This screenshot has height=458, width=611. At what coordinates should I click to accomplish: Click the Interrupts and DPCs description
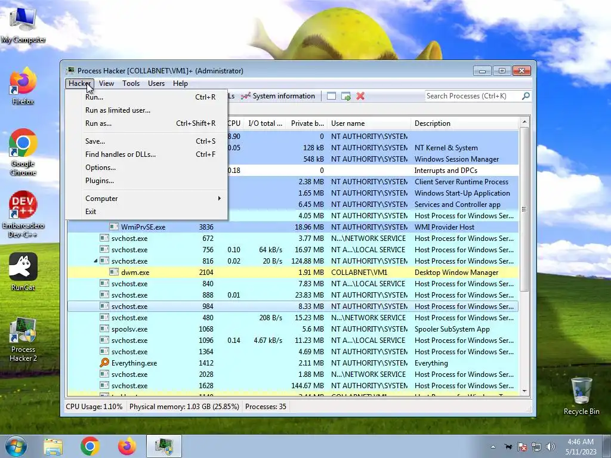coord(446,170)
